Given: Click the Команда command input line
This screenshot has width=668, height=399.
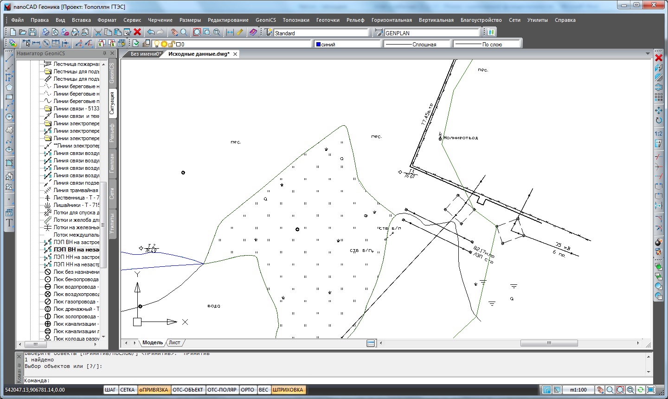Looking at the screenshot, I should click(325, 380).
